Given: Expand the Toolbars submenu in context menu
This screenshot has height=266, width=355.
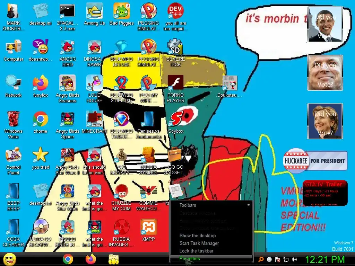Looking at the screenshot, I should pos(211,205).
